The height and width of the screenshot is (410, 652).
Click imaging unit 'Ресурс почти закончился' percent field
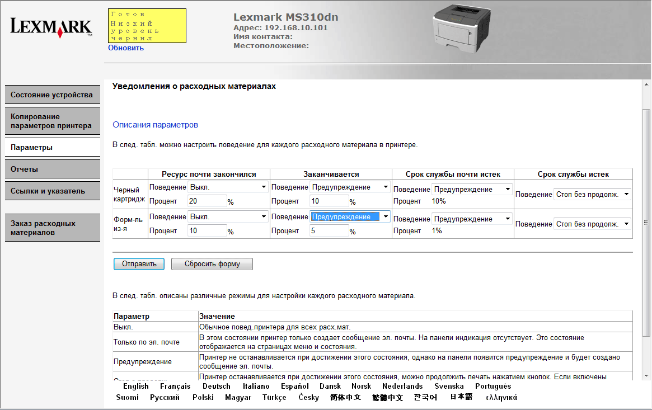click(207, 230)
